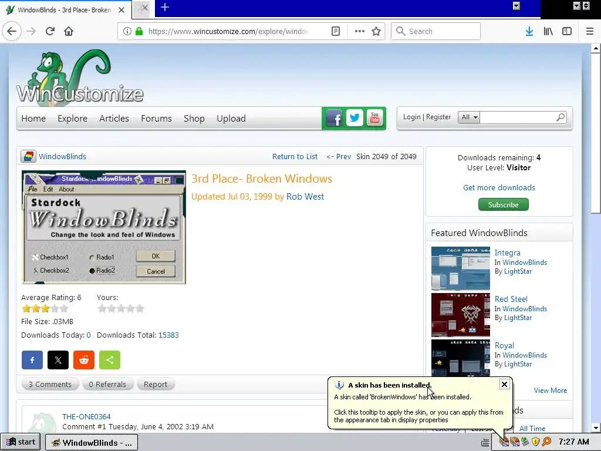Click Return to List
Viewport: 601px width, 451px height.
click(x=295, y=156)
